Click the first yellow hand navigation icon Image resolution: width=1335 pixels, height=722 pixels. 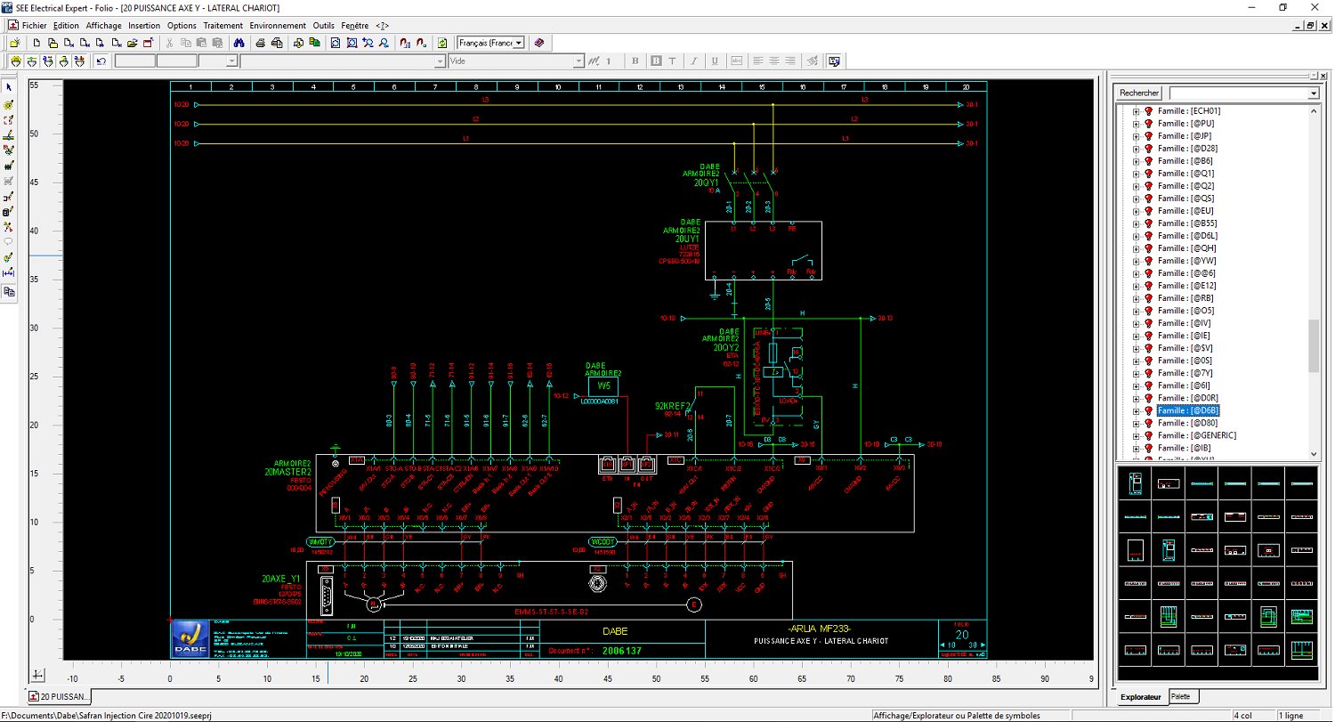15,61
